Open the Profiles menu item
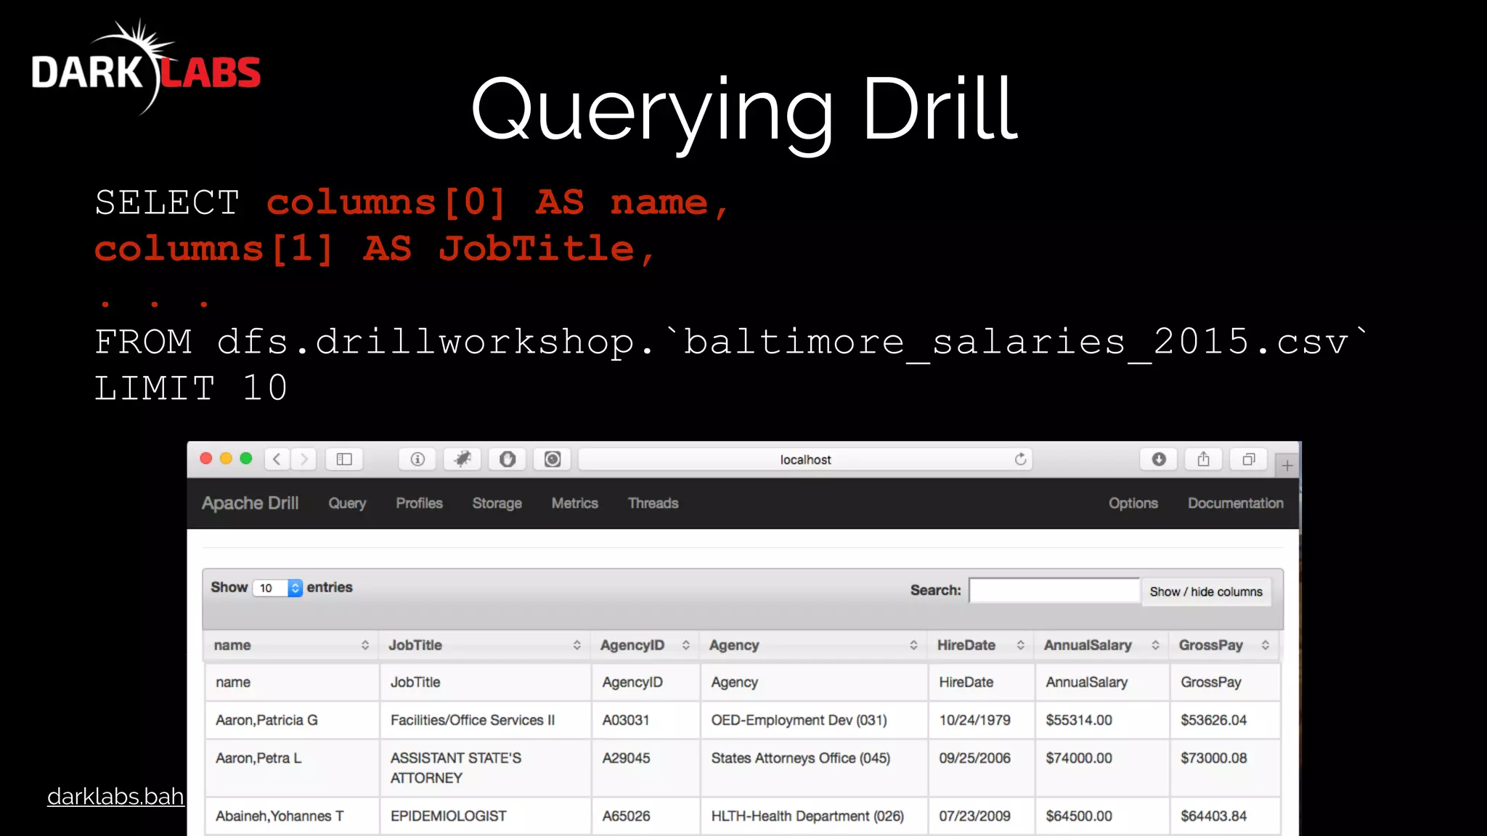The width and height of the screenshot is (1487, 836). (419, 503)
